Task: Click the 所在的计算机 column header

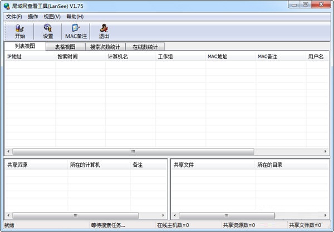Action: point(99,165)
